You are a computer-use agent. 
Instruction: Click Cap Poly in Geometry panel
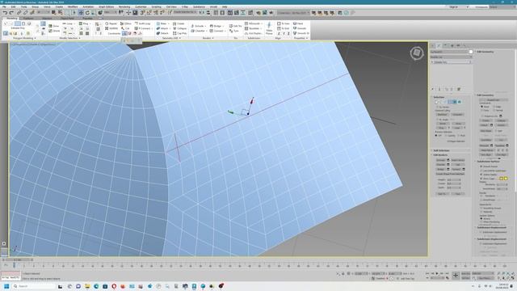180,33
